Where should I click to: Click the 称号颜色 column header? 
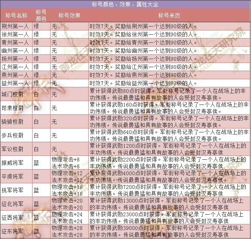pos(41,15)
